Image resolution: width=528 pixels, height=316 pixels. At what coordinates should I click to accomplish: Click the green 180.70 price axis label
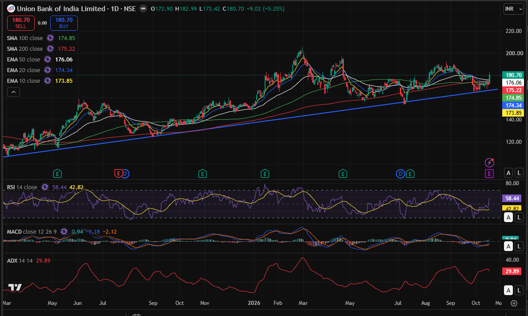point(513,75)
